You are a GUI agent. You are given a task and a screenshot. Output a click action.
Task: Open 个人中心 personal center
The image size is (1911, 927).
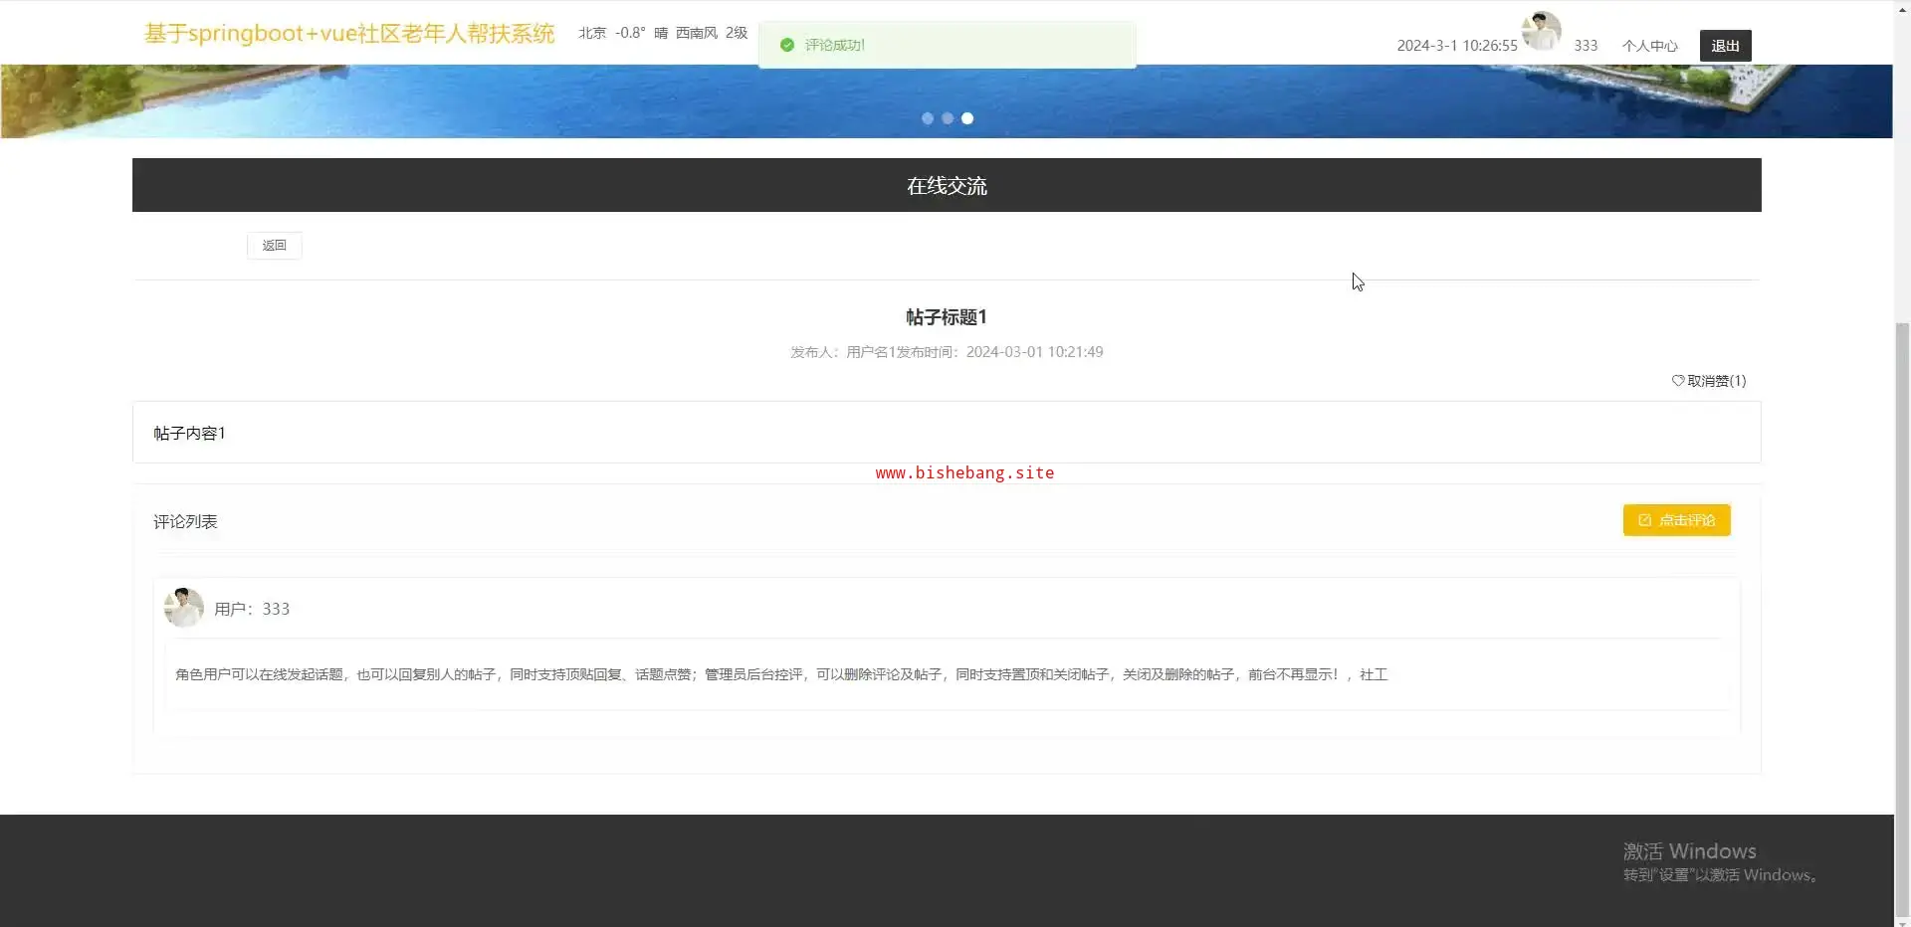(x=1649, y=46)
